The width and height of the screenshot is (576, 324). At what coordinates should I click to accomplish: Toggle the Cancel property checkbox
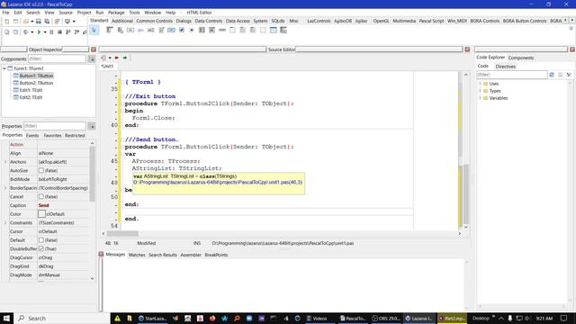click(41, 196)
